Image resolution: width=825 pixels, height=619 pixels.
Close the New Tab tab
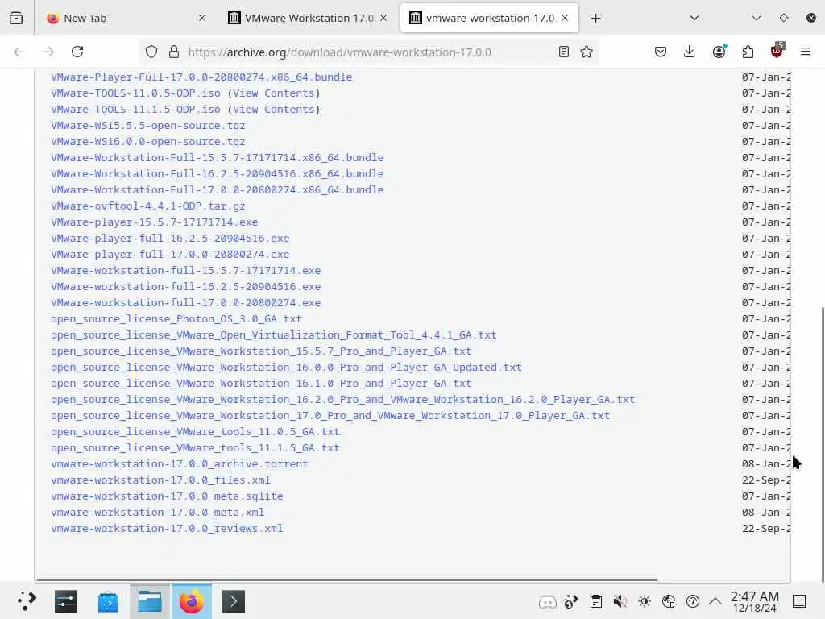tap(202, 18)
